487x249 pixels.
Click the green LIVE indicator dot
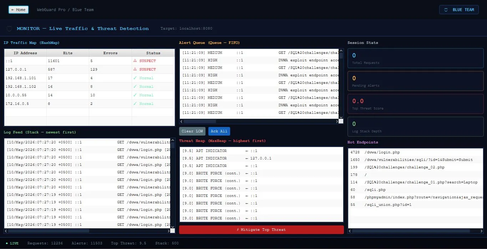click(7, 243)
